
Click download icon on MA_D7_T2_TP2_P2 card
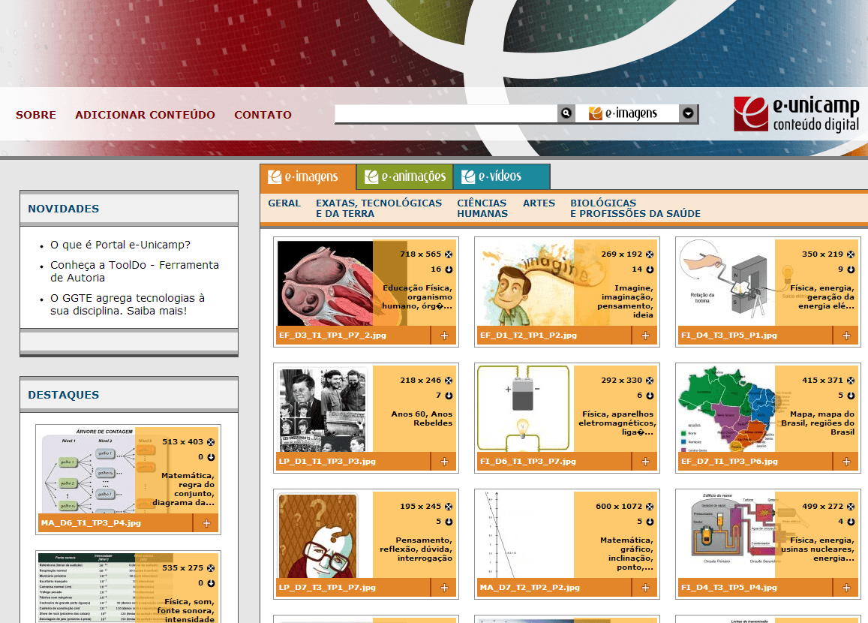(650, 522)
